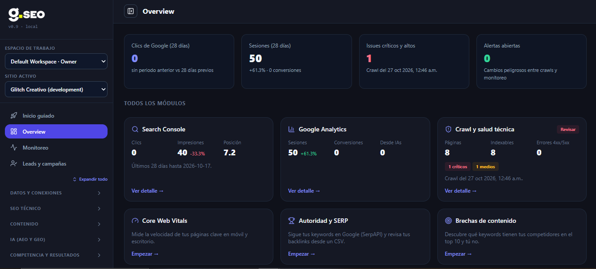This screenshot has width=596, height=269.
Task: Click the pulse icon beside Monitoreo
Action: (14, 148)
